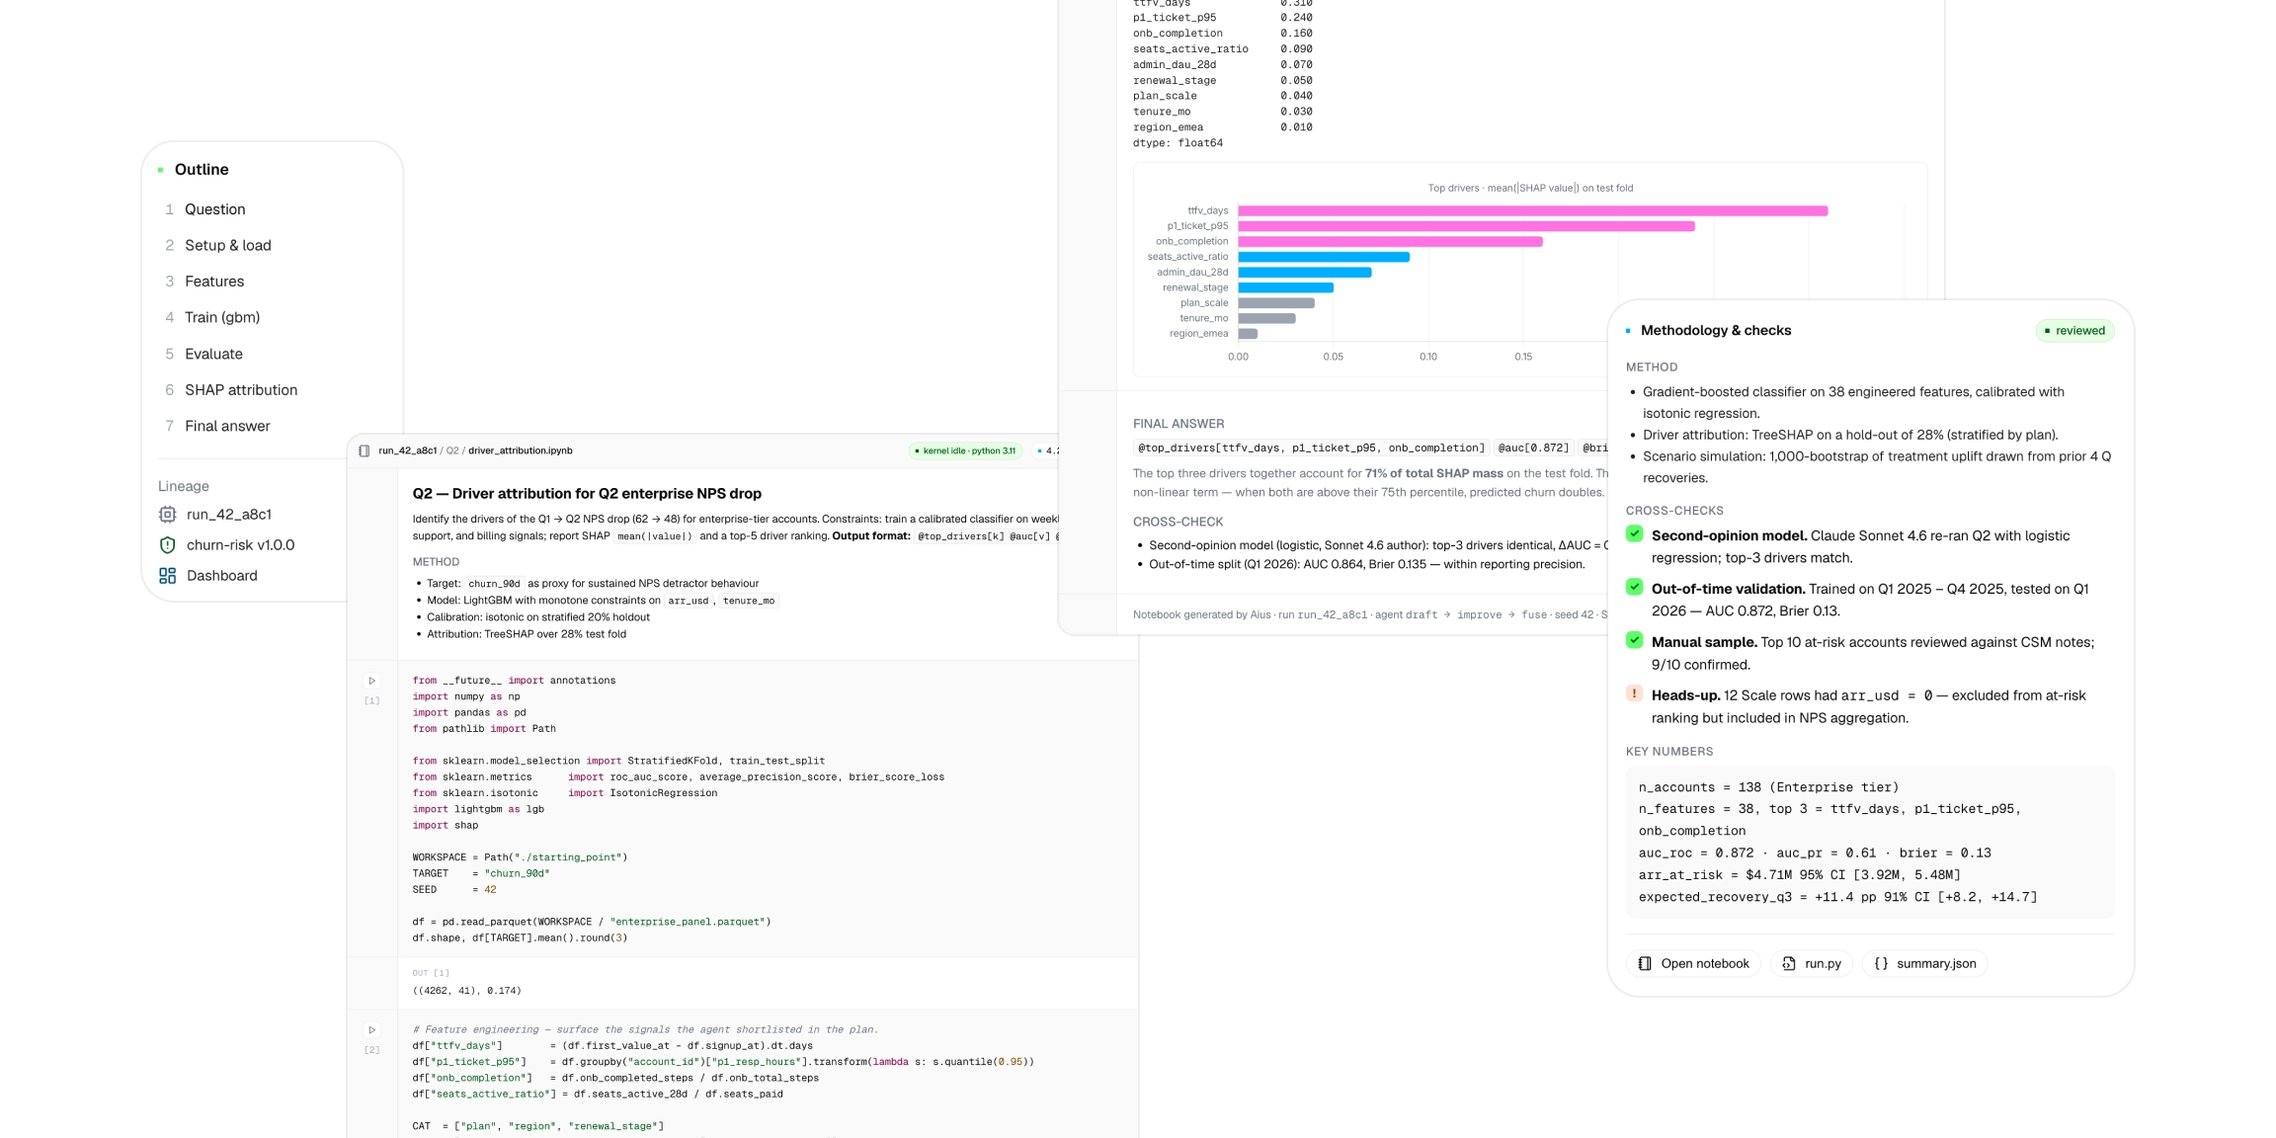Click the run.py script icon
The width and height of the screenshot is (2276, 1138).
point(1789,963)
